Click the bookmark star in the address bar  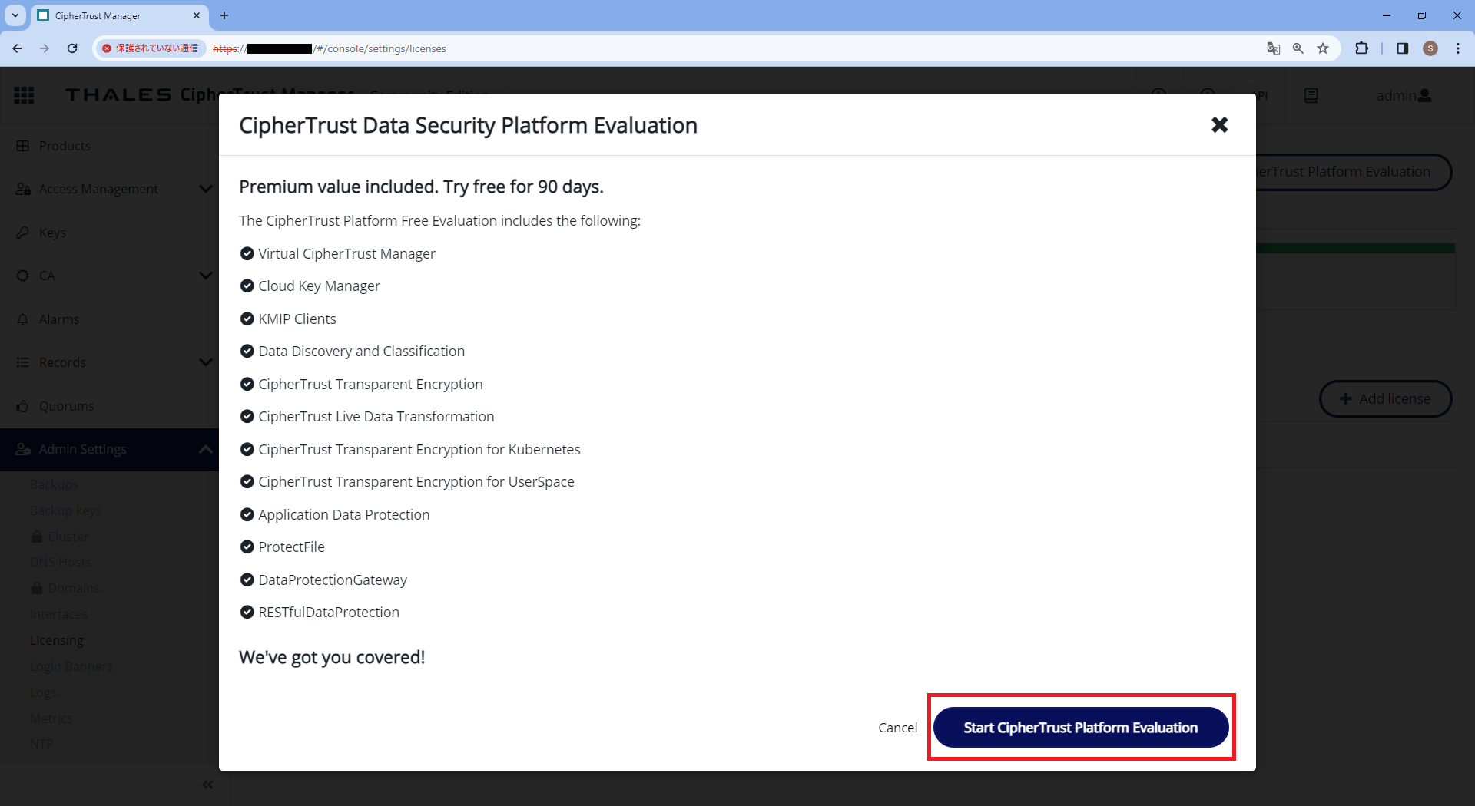[x=1323, y=48]
